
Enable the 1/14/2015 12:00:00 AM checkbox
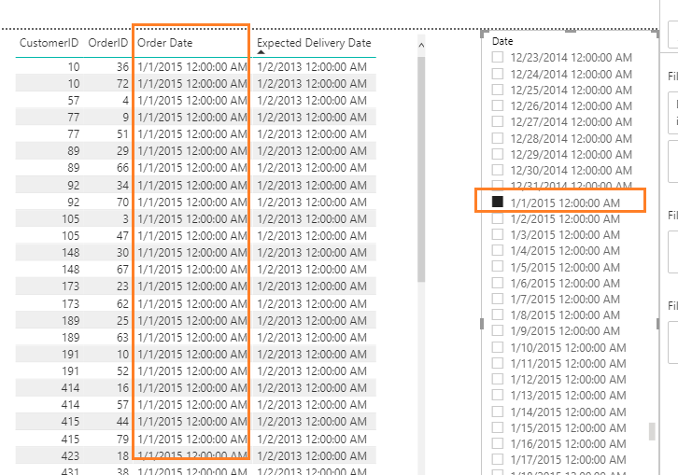pyautogui.click(x=497, y=412)
